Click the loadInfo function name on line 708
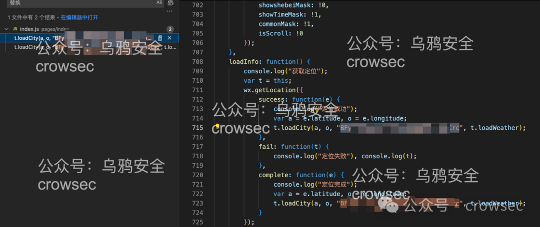The width and height of the screenshot is (540, 227). click(244, 62)
